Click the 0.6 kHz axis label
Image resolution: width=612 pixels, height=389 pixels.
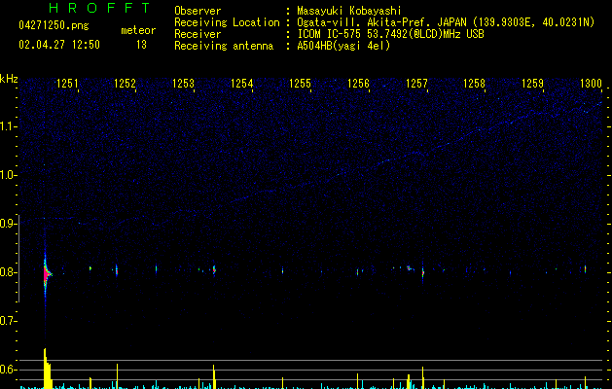click(x=8, y=370)
